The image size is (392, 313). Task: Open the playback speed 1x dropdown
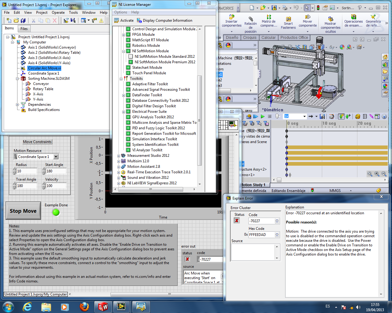pos(304,116)
